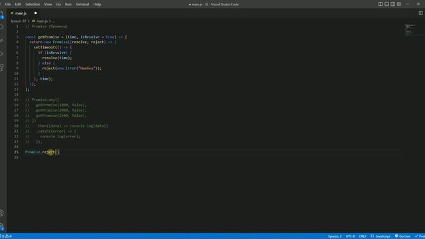
Task: Click lesson-37 folder in breadcrumb
Action: point(18,21)
